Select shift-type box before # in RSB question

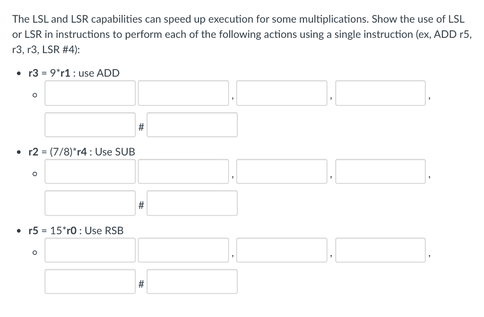(90, 282)
